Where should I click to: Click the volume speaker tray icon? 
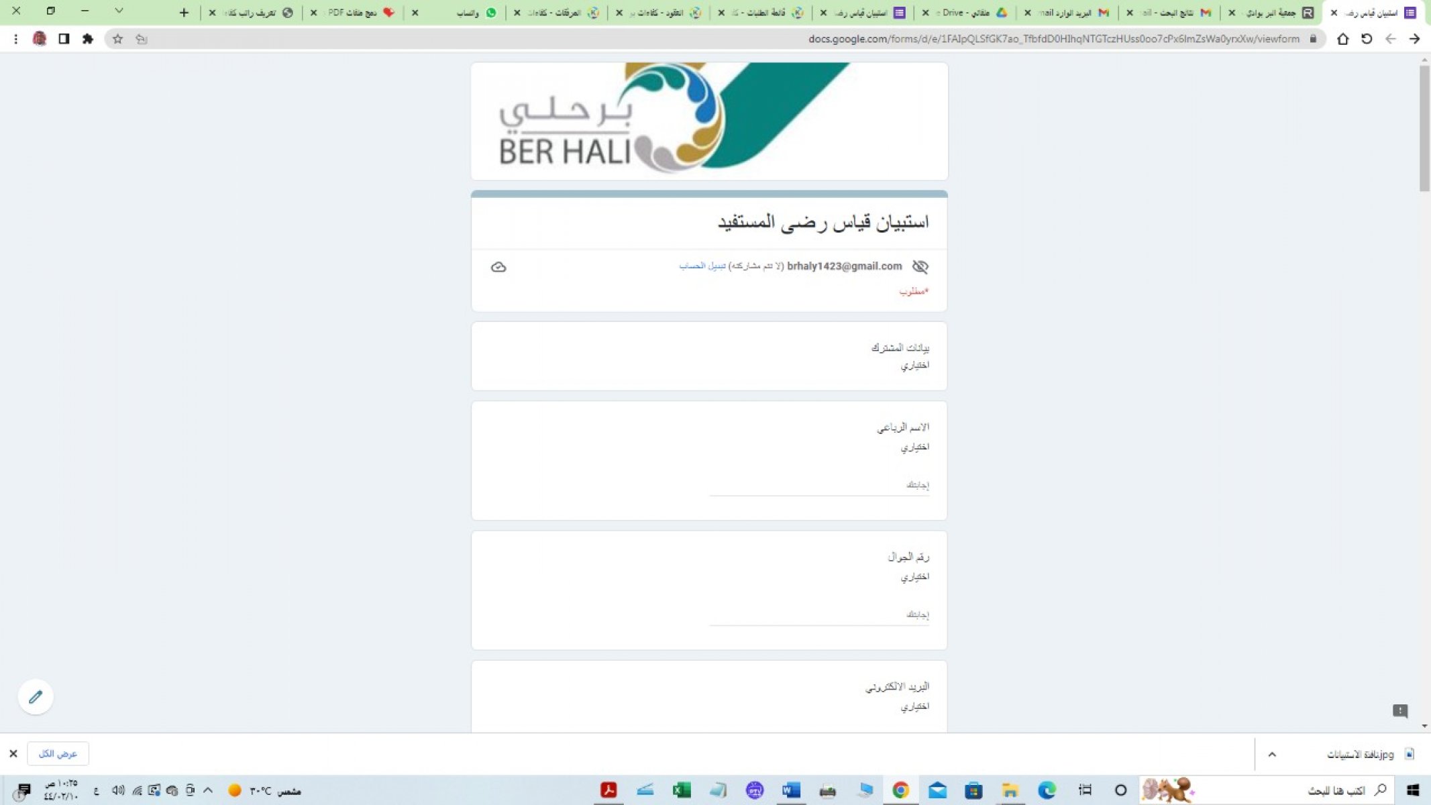118,790
